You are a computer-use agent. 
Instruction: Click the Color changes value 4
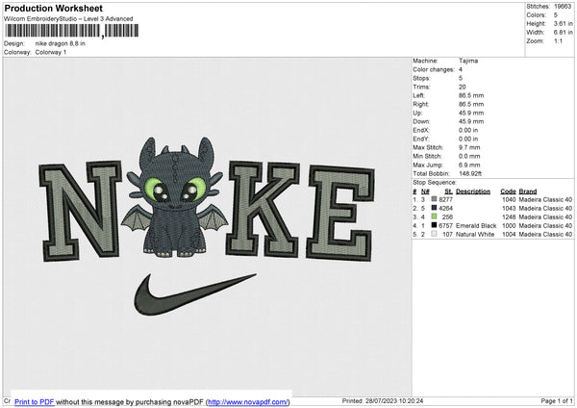(x=461, y=69)
